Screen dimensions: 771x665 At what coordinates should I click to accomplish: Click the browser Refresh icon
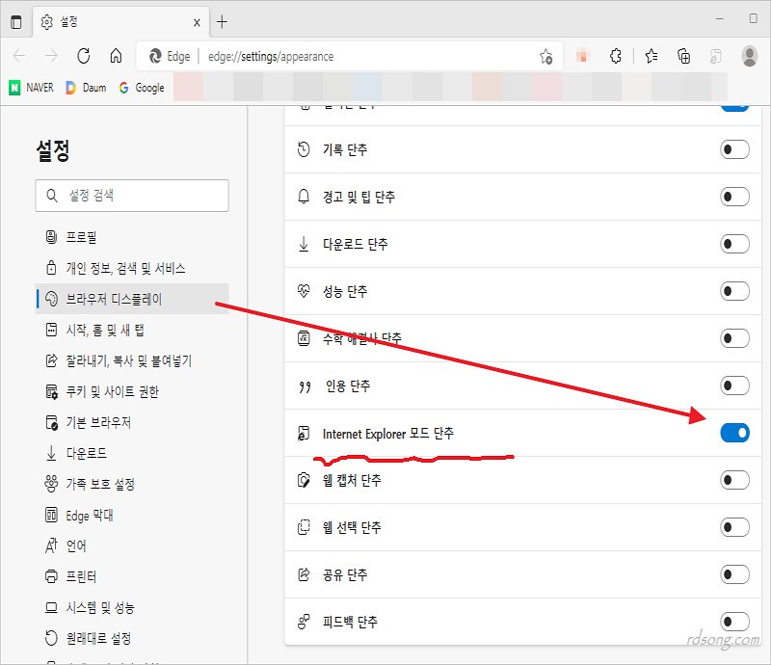point(84,56)
